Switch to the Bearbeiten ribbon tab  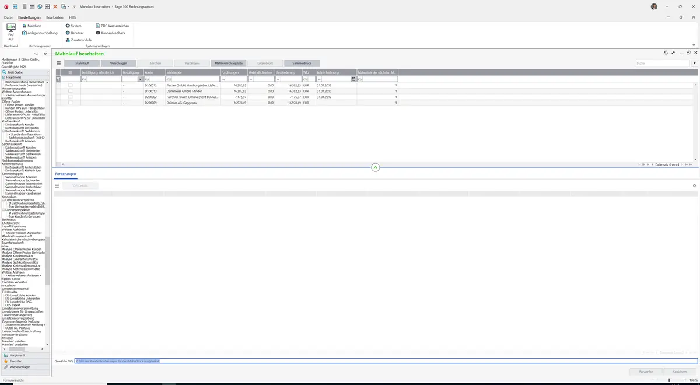point(55,17)
